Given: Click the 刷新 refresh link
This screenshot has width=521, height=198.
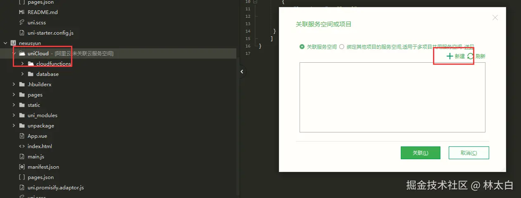Looking at the screenshot, I should [480, 56].
